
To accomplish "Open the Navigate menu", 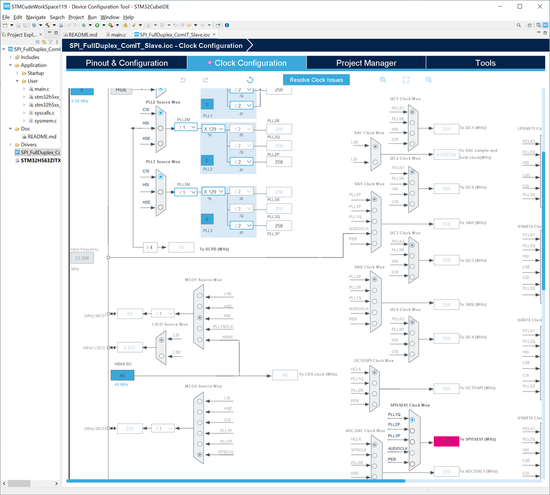I will 36,17.
